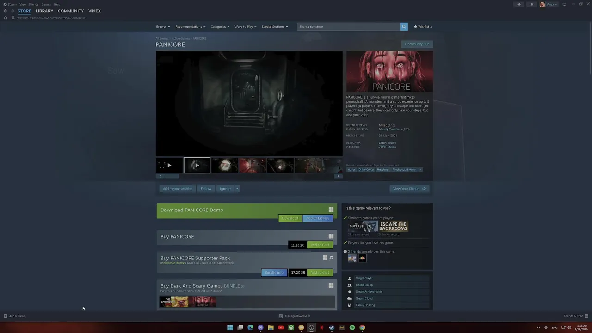Click music note icon on Supporter Pack

point(331,258)
